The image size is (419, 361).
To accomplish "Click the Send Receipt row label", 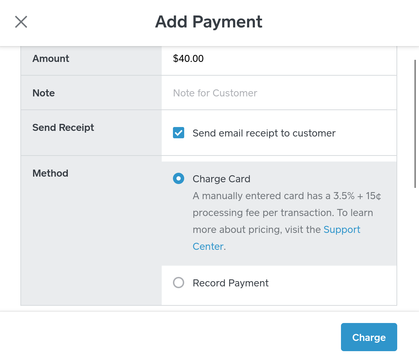I will coord(63,128).
